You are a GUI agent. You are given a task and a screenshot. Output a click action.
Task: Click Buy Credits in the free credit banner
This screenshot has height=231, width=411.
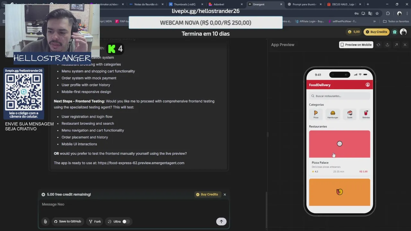click(207, 194)
